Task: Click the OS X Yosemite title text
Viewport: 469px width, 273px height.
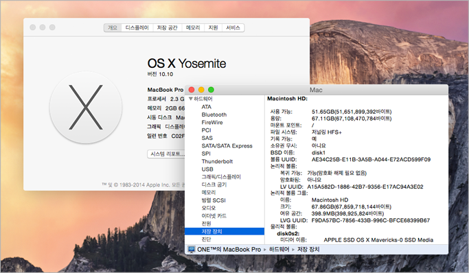Action: pos(187,64)
